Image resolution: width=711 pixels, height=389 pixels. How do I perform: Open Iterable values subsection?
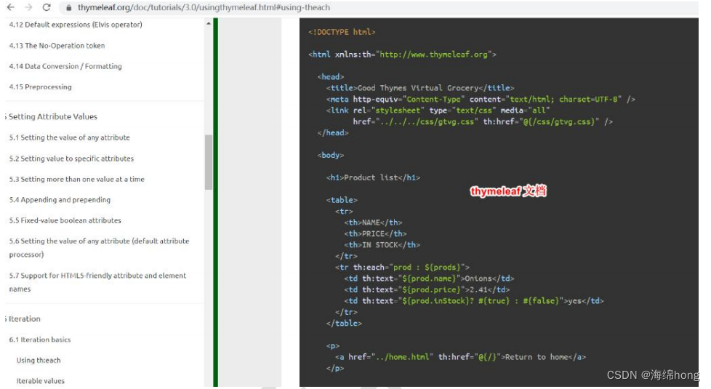[41, 381]
